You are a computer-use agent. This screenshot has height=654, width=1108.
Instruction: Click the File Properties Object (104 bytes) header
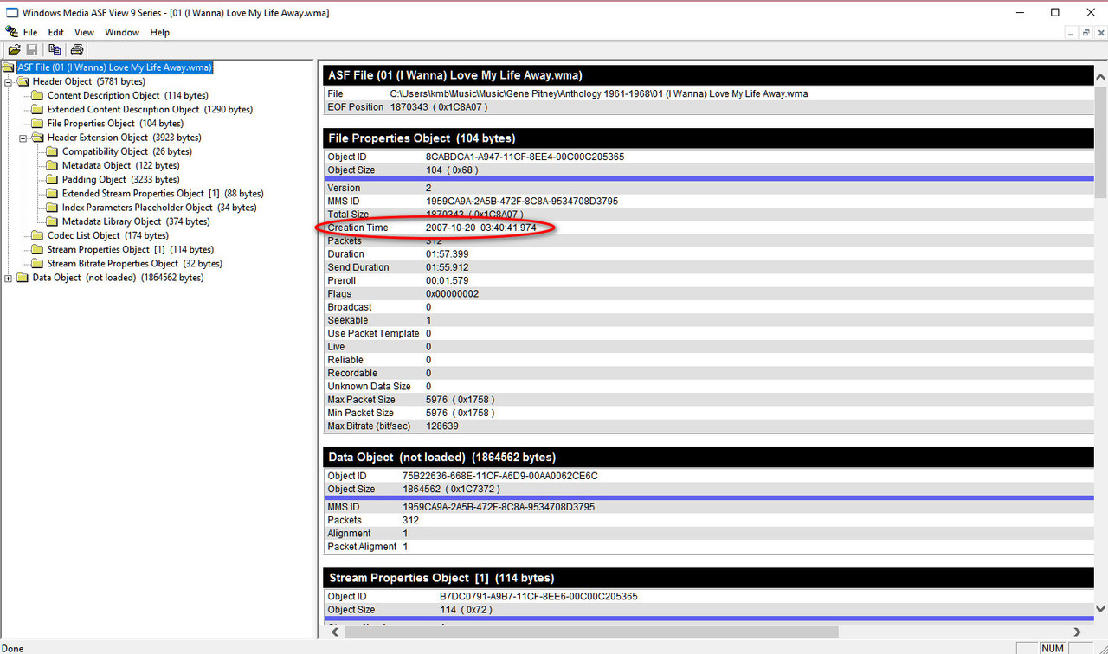click(x=707, y=138)
